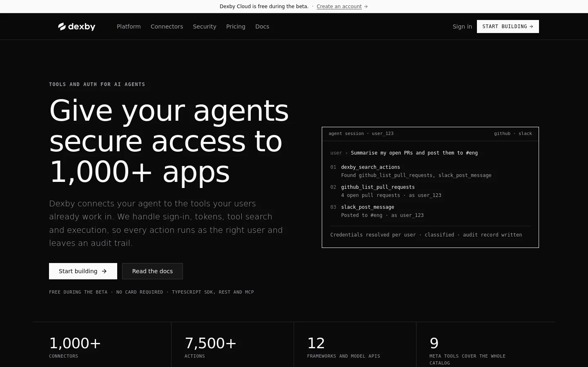Click the Found github_list_pull_requests result line
Viewport: 588px width, 367px height.
[x=416, y=175]
